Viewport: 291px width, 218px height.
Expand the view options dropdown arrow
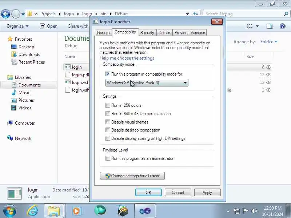point(258,26)
